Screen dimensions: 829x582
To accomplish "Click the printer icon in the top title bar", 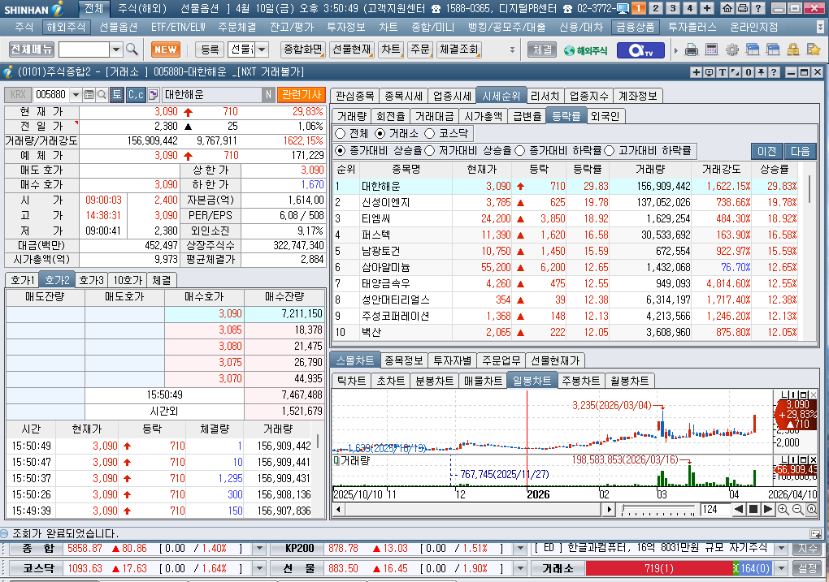I will pyautogui.click(x=743, y=8).
